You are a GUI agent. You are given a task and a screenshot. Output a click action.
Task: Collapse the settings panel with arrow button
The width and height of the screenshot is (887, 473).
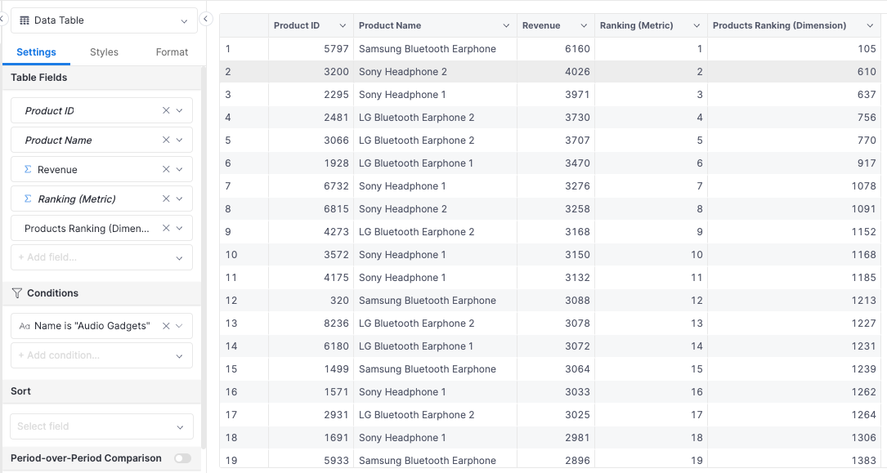pyautogui.click(x=206, y=20)
